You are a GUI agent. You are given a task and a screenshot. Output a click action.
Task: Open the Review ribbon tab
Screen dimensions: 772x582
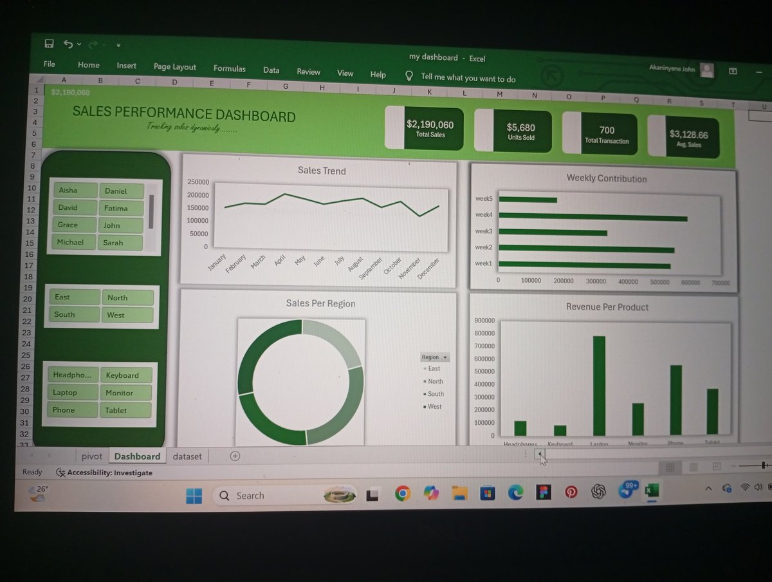308,72
